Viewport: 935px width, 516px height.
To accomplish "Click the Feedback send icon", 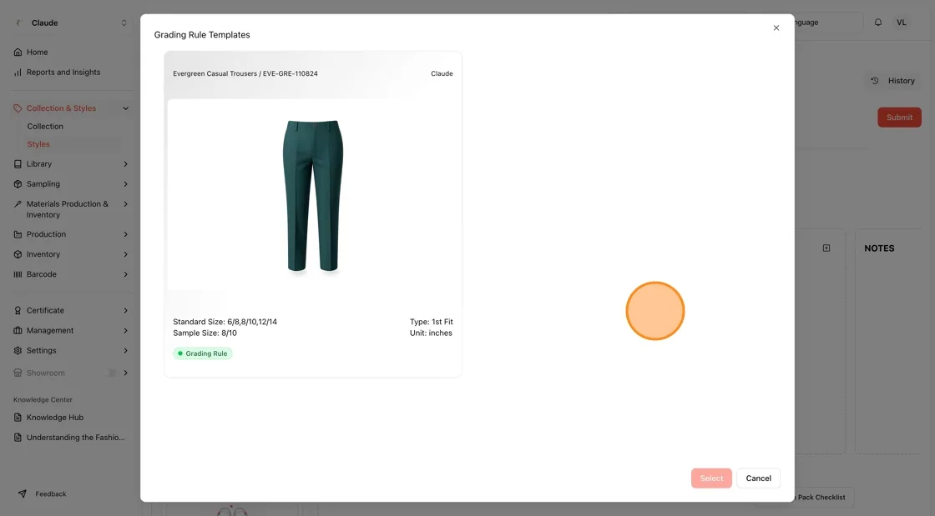I will click(22, 494).
